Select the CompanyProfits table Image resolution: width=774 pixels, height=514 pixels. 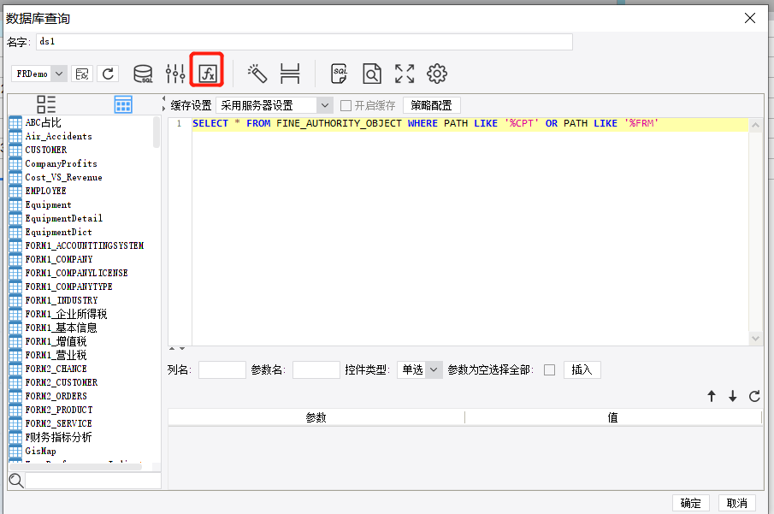pos(62,163)
